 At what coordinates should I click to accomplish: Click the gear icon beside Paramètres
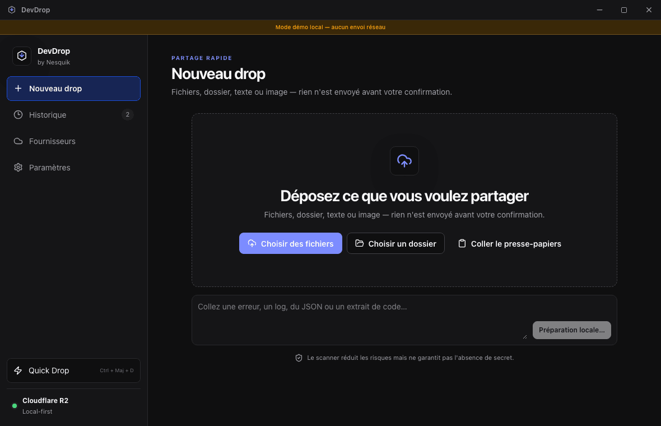(18, 168)
